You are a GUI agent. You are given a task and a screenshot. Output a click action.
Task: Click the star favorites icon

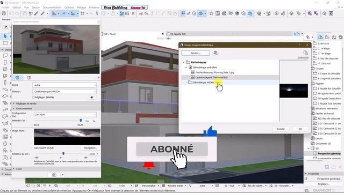click(211, 13)
